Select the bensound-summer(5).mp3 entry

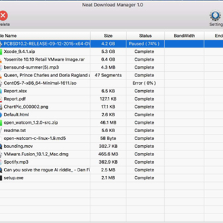[x=31, y=68]
